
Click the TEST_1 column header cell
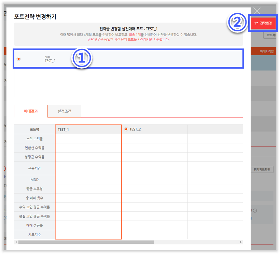tap(88, 129)
